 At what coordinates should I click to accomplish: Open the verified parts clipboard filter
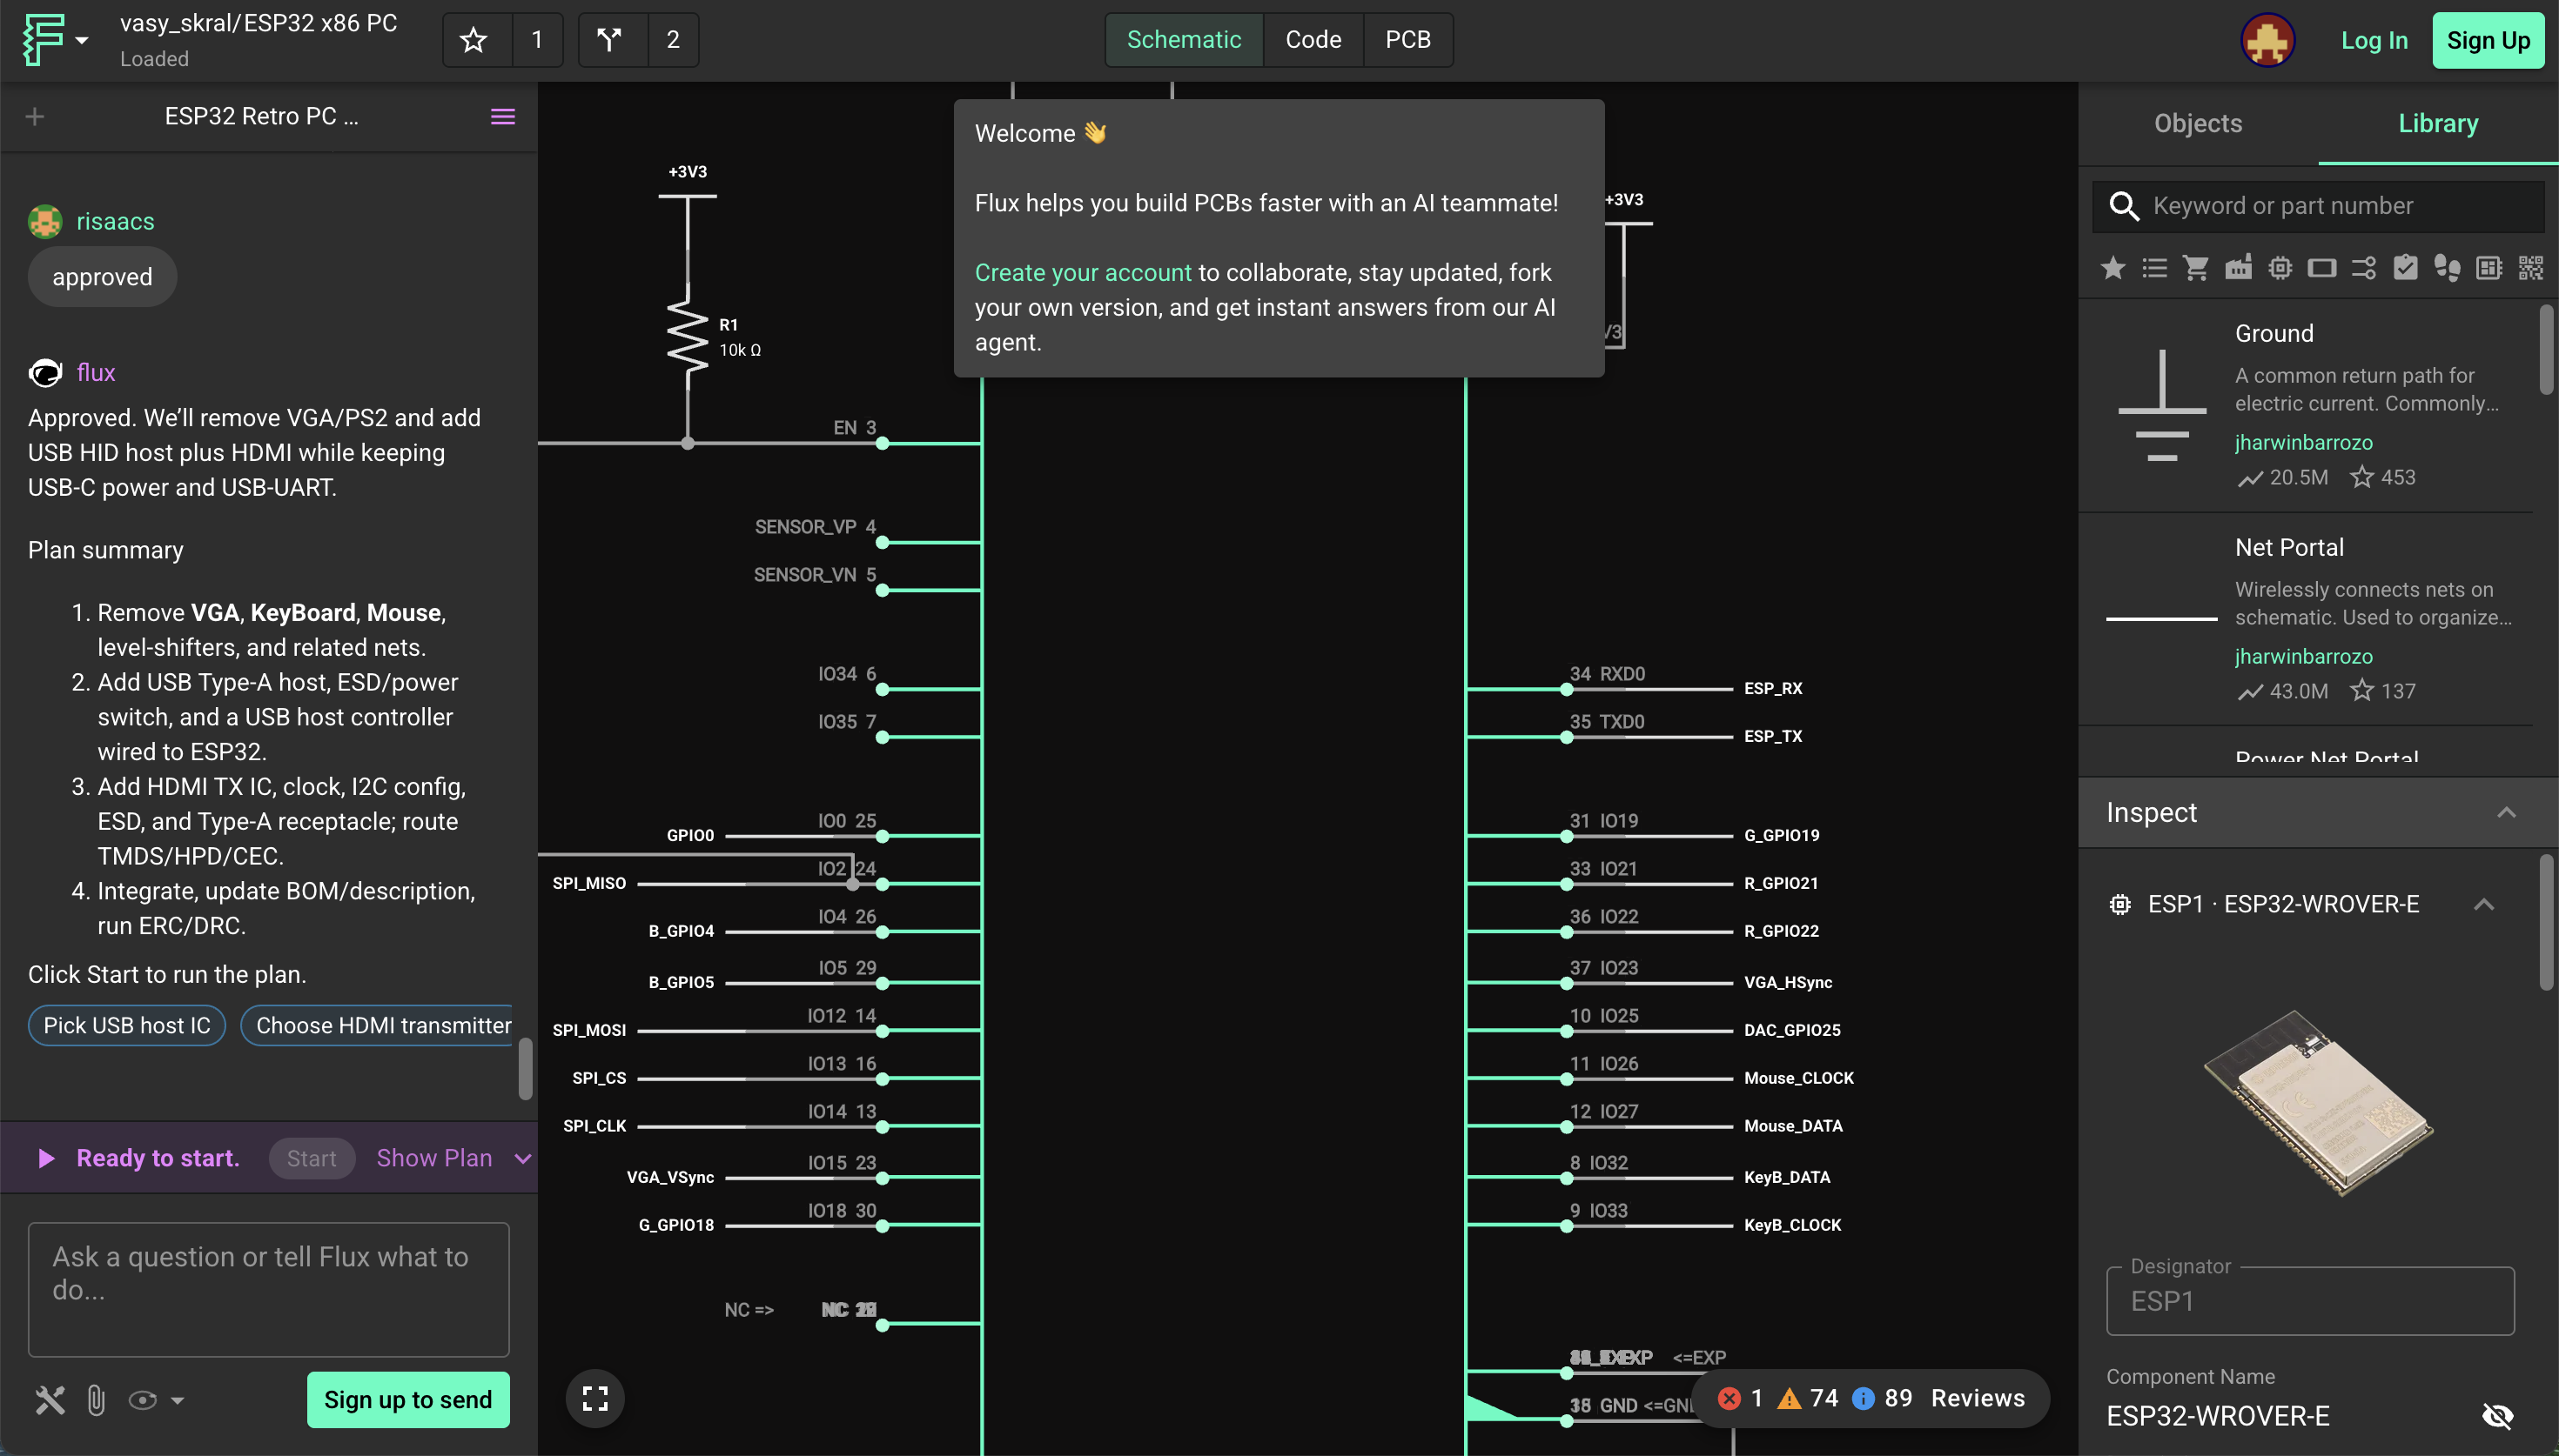click(x=2405, y=267)
